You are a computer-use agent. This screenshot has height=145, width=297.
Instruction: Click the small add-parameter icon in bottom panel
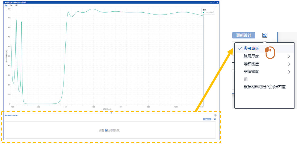[x=215, y=119]
